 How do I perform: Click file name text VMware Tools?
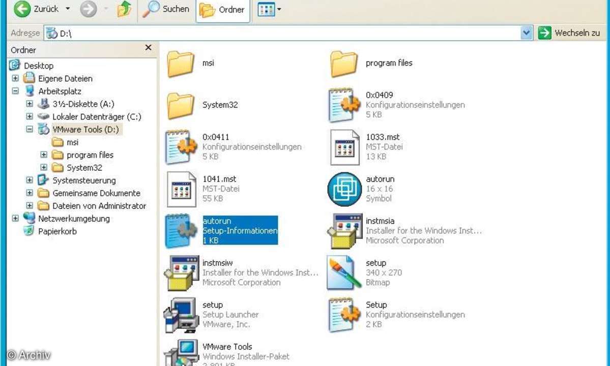click(x=227, y=347)
